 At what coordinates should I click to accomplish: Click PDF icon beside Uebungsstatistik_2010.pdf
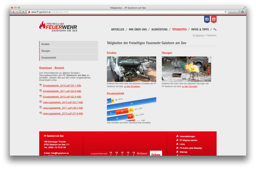pyautogui.click(x=41, y=102)
